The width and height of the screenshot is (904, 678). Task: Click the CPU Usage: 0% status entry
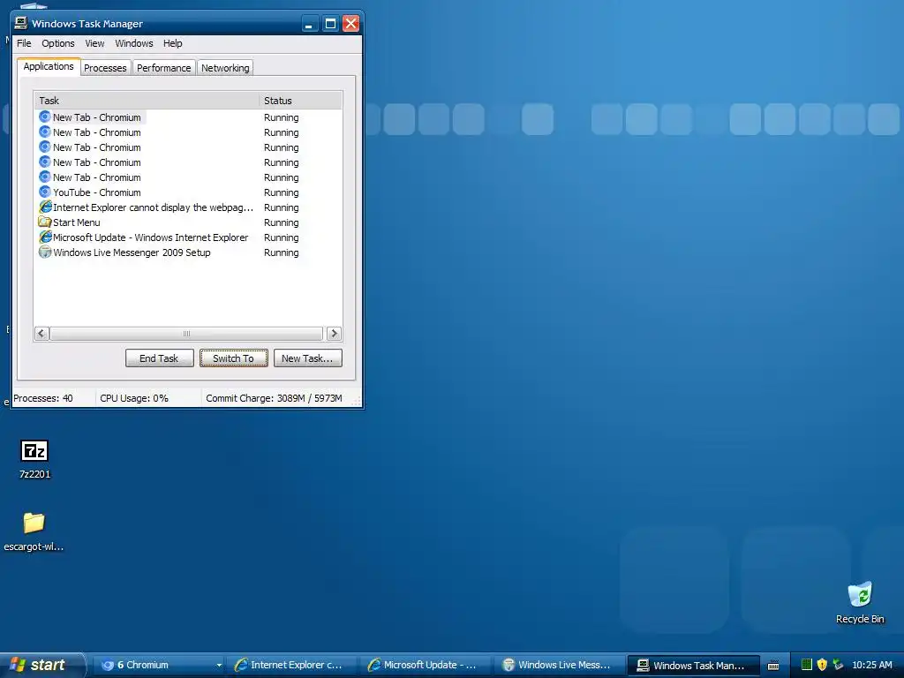point(134,398)
